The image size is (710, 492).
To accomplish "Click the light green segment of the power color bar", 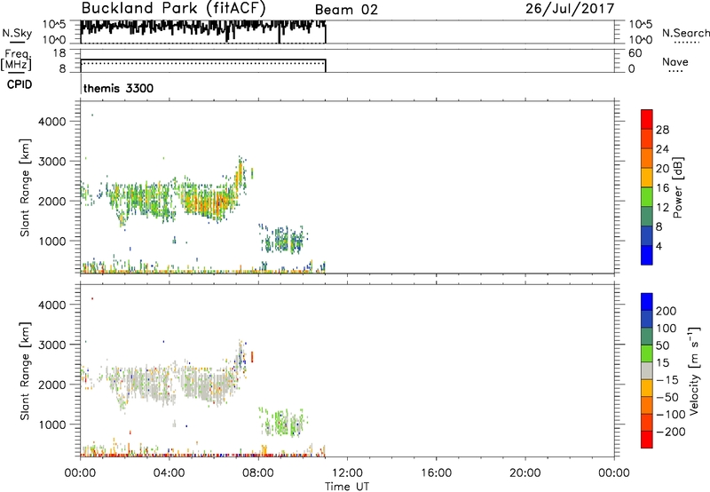I will click(x=647, y=196).
